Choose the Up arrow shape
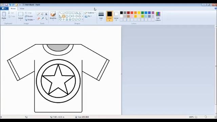The width and height of the screenshot is (217, 122). [x=80, y=16]
